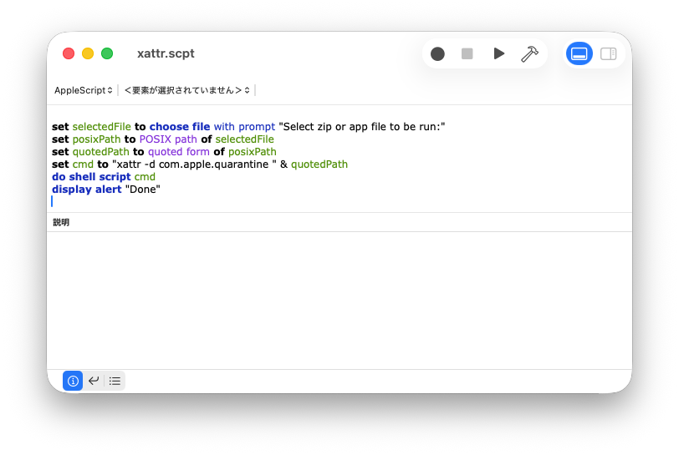
Task: Minimize the Script Editor window
Action: click(88, 53)
